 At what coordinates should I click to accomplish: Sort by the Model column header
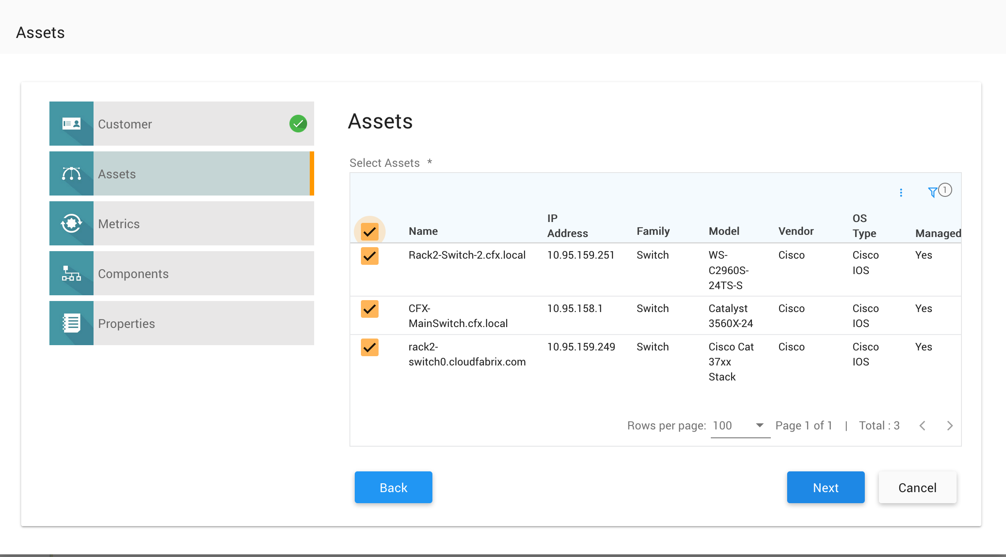724,231
